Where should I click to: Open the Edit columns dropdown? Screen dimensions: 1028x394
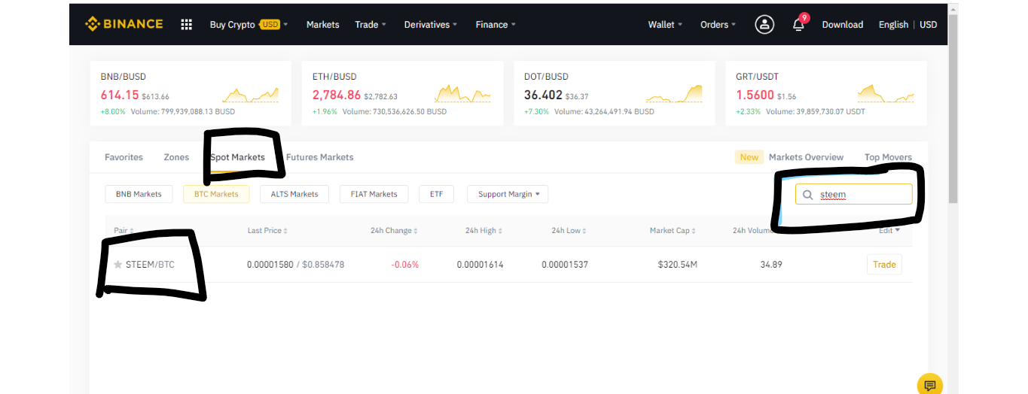(889, 230)
